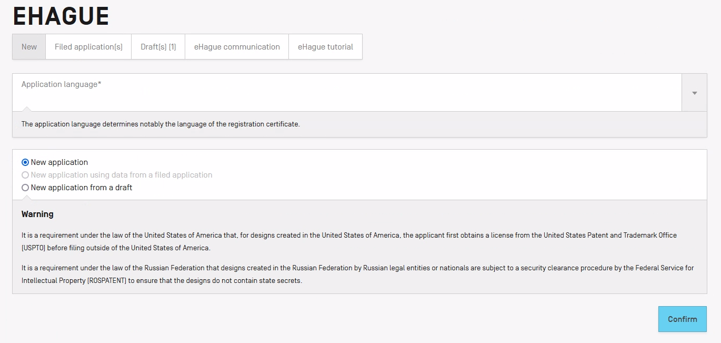
Task: Switch to the New tab
Action: click(x=29, y=47)
